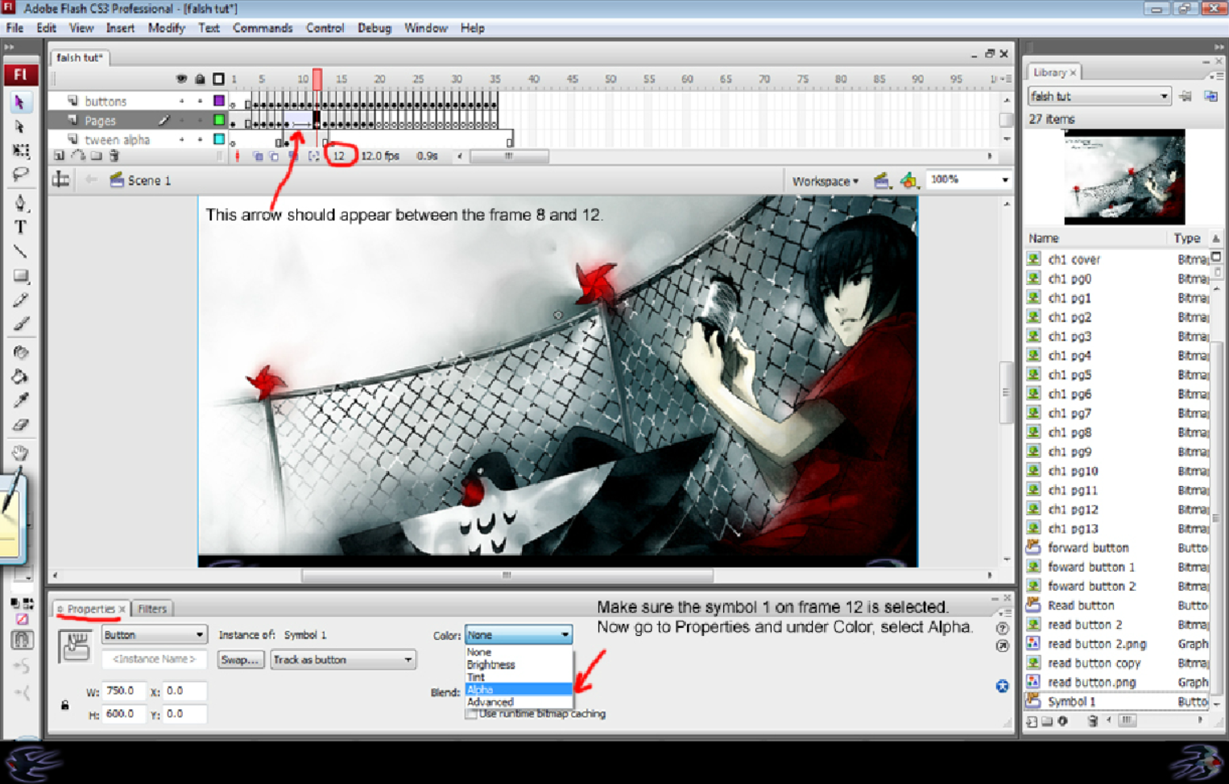Click the Pages layer green color swatch

[218, 120]
